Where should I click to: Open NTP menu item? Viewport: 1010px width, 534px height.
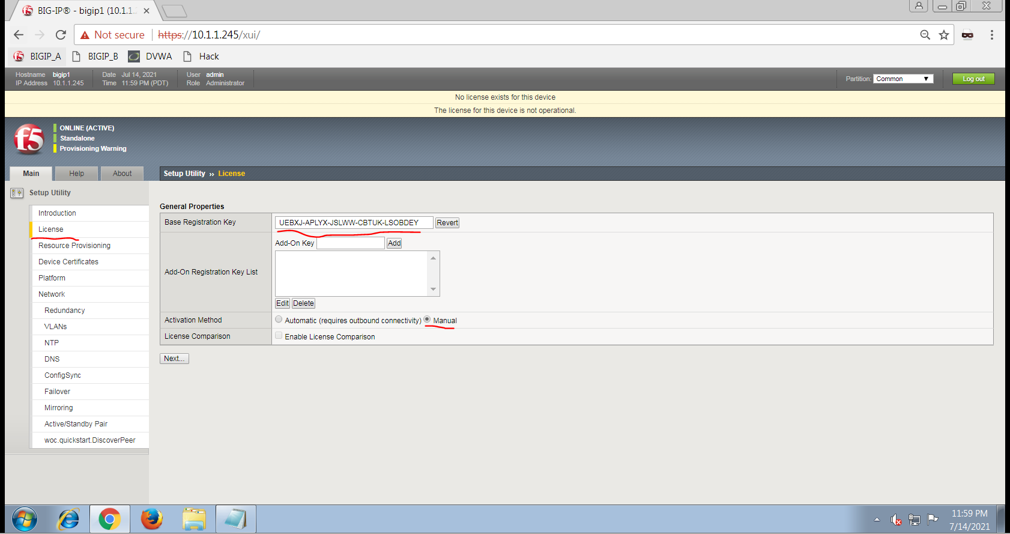coord(90,343)
